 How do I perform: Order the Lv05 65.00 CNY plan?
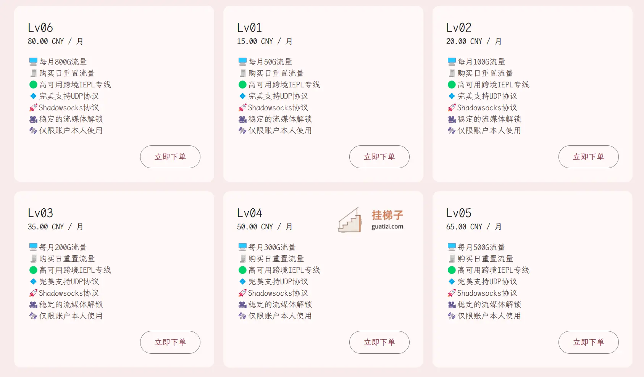click(589, 342)
